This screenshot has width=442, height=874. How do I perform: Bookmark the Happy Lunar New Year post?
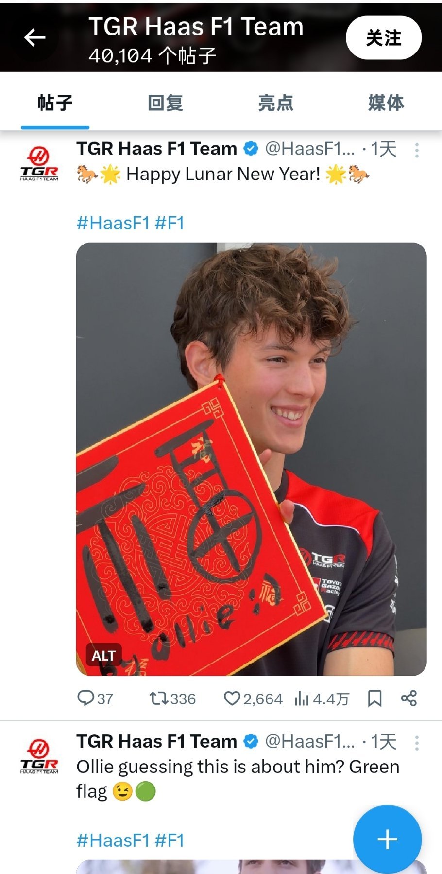374,699
